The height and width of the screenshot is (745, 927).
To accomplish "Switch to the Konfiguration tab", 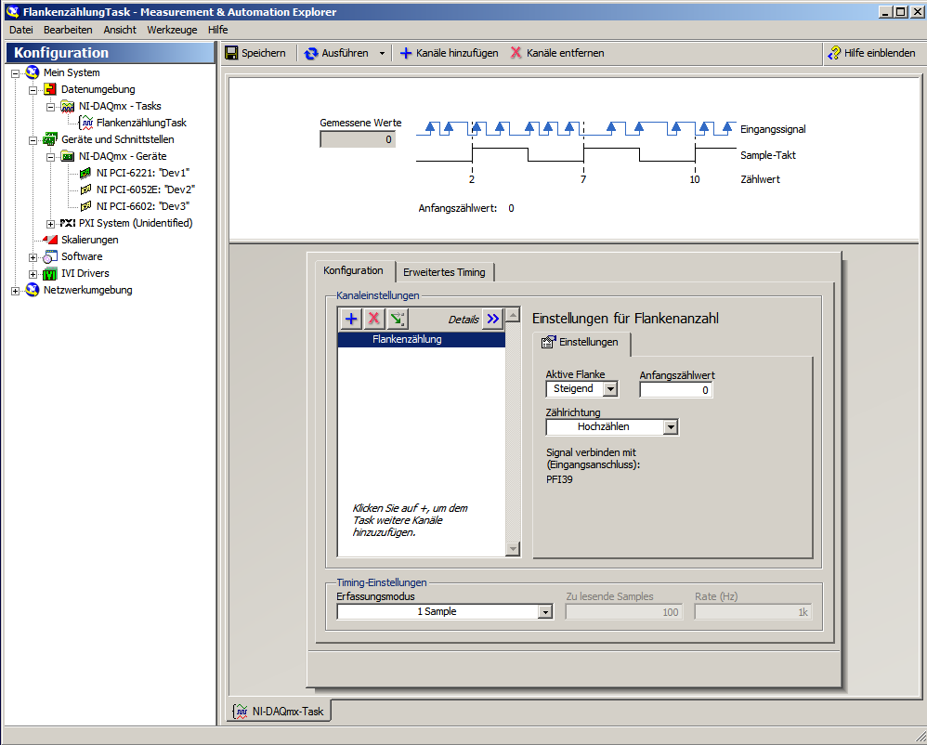I will (354, 271).
